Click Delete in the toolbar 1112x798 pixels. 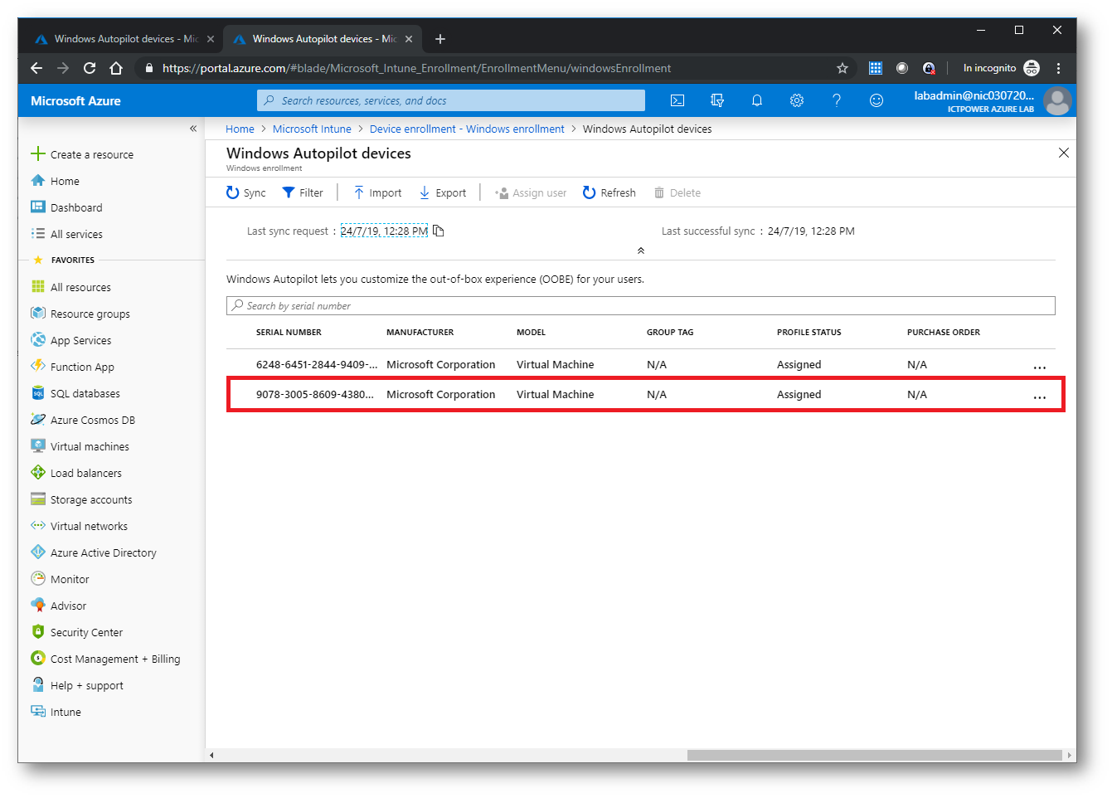pyautogui.click(x=677, y=192)
